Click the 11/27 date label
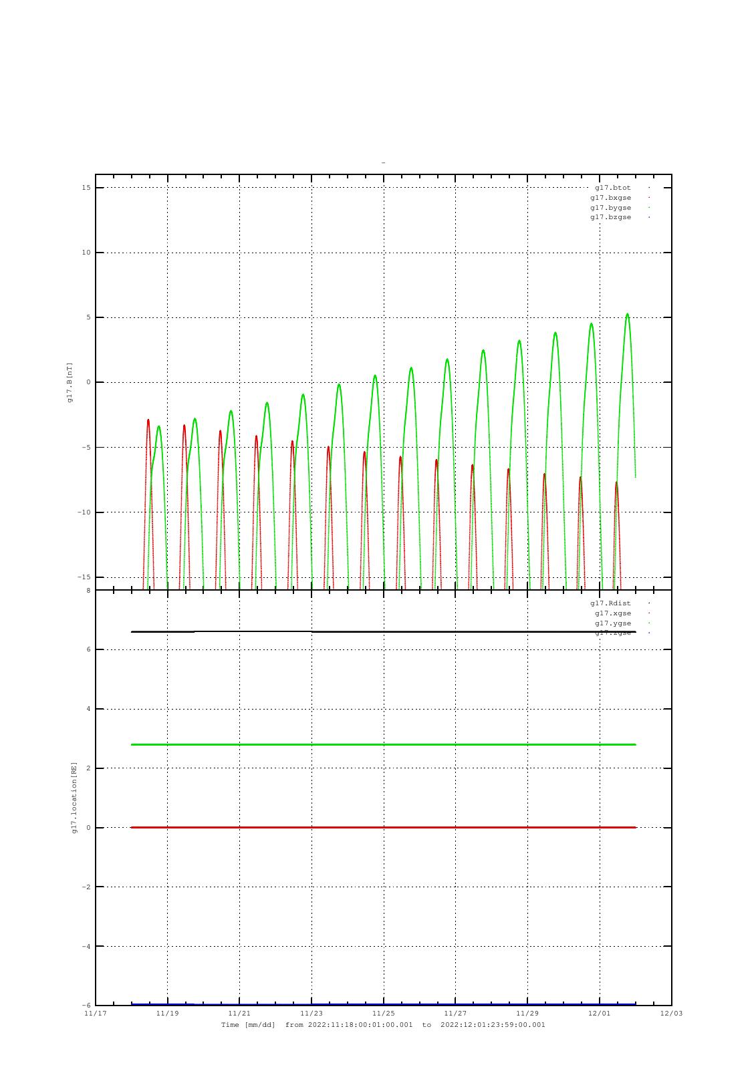The image size is (756, 1069). pyautogui.click(x=455, y=1014)
